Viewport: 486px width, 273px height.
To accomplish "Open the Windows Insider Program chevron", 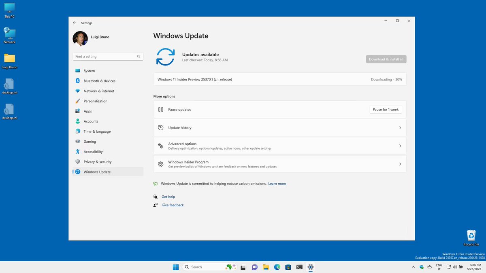I will point(400,164).
